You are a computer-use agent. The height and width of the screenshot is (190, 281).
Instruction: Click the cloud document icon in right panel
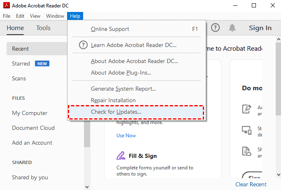[246, 151]
